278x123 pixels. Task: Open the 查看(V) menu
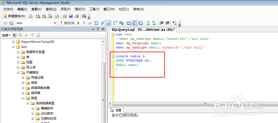tap(36, 9)
